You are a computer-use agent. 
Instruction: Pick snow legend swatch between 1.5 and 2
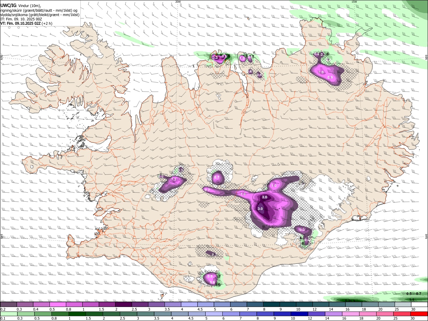point(107,304)
